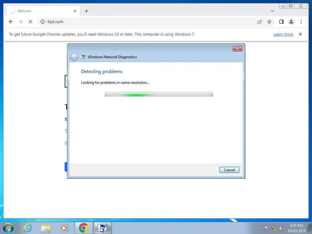Screen dimensions: 312x234
Task: Click the muted volume tray icon
Action: click(281, 228)
